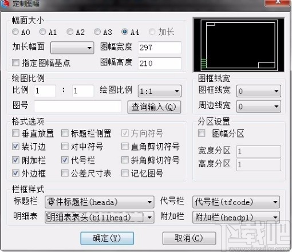292x252 pixels.
Task: Open the 图框线宽 dropdown
Action: [259, 91]
